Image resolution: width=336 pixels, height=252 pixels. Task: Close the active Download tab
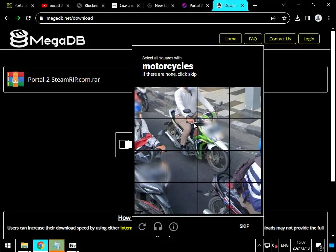(242, 6)
